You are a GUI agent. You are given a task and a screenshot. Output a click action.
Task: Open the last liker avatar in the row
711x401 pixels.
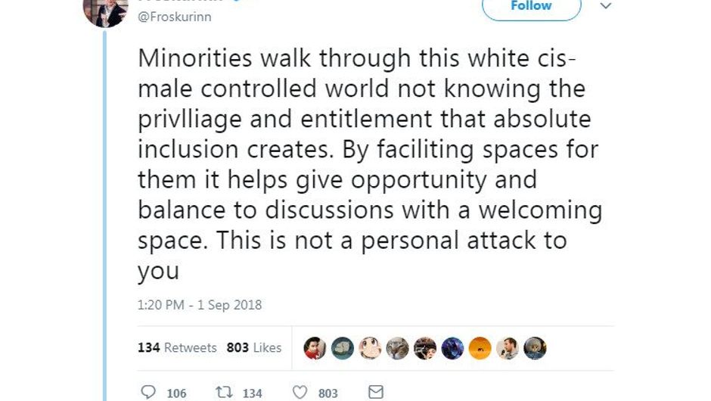(x=535, y=348)
